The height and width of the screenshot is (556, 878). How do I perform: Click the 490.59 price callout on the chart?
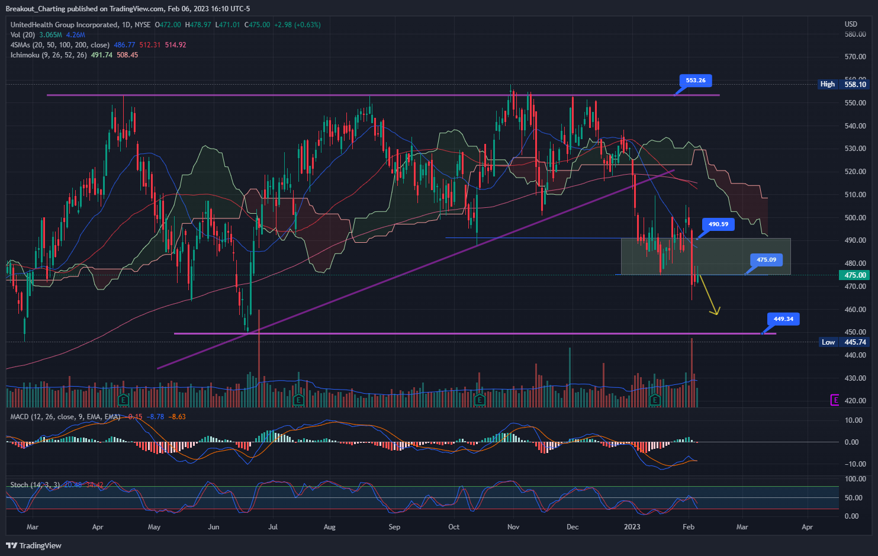pyautogui.click(x=718, y=224)
